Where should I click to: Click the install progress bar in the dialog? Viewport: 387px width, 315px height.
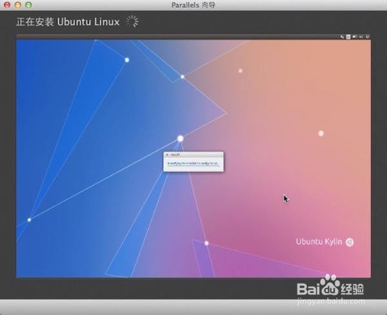click(x=193, y=166)
